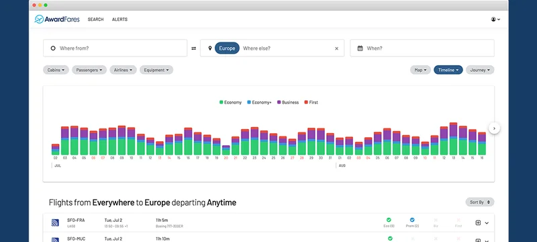Open the Map view dropdown
Screen dimensions: 537x242
pos(420,70)
